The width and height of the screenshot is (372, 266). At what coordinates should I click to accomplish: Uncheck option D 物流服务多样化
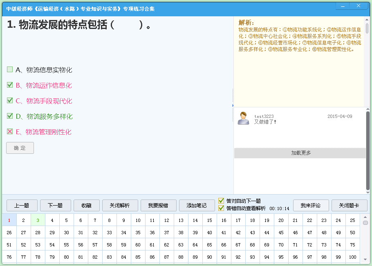(10, 116)
